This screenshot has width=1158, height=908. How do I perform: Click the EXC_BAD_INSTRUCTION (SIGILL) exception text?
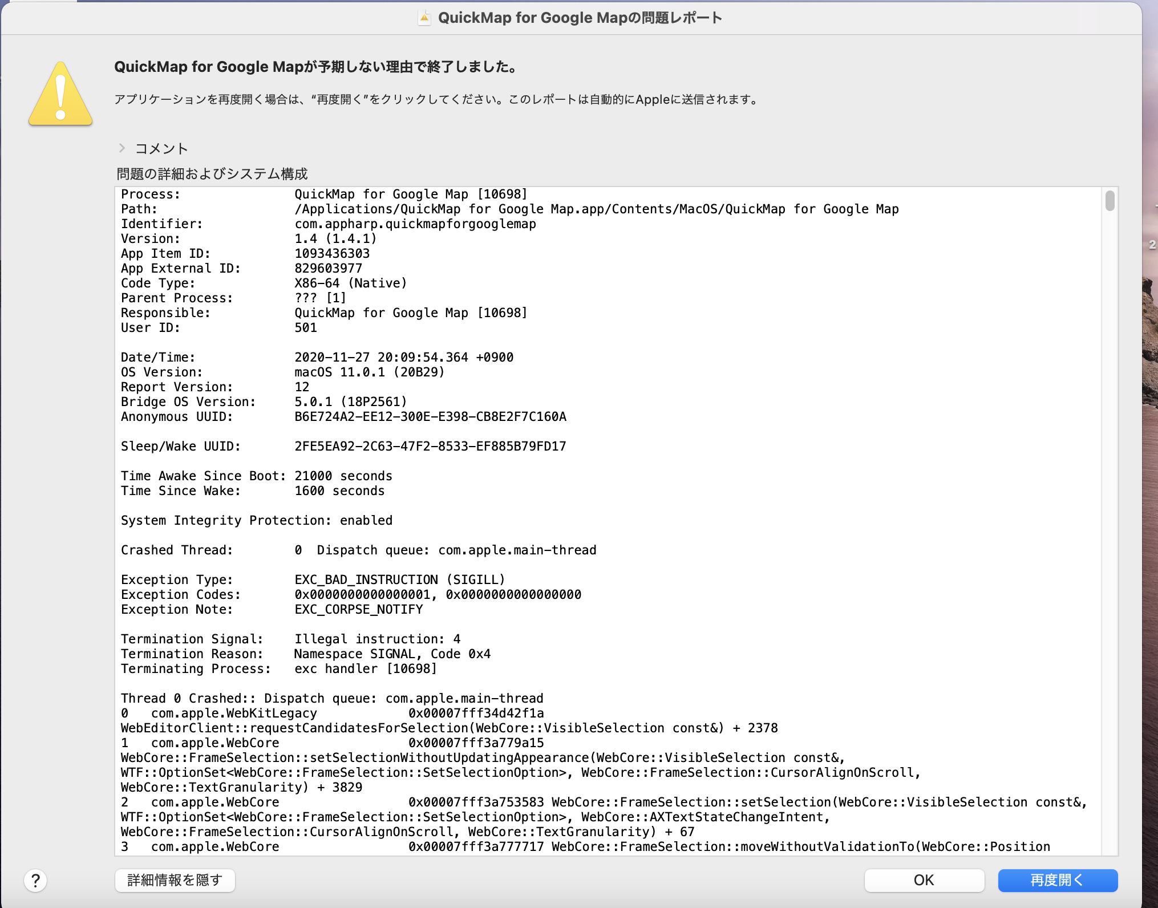click(399, 580)
